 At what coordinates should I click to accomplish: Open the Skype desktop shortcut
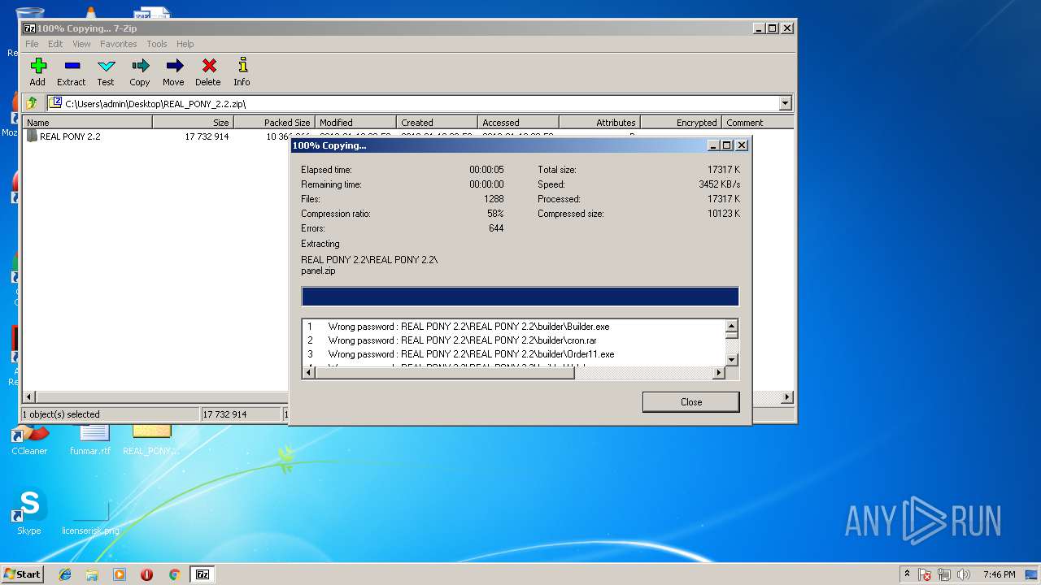(29, 512)
